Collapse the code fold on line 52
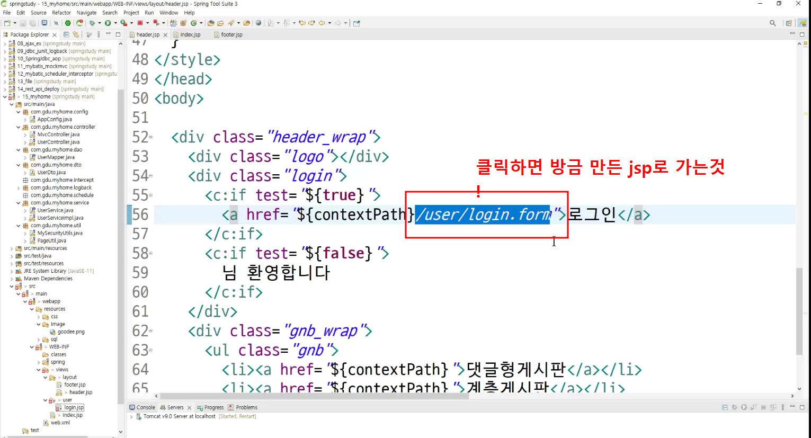811x438 pixels. pos(151,137)
